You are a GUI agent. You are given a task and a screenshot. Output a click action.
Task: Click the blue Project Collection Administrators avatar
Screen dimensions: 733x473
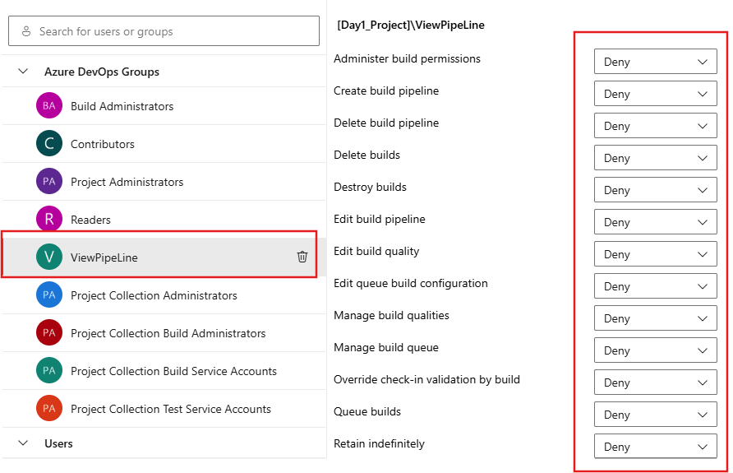(x=49, y=294)
